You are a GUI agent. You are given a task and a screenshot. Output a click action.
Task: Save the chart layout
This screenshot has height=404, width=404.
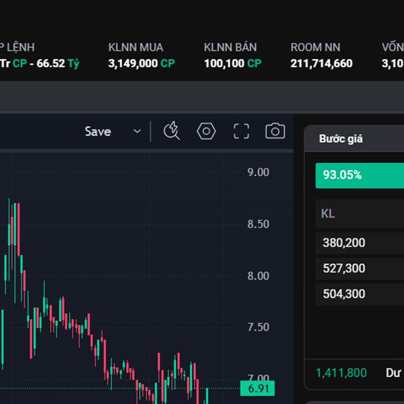tap(98, 131)
